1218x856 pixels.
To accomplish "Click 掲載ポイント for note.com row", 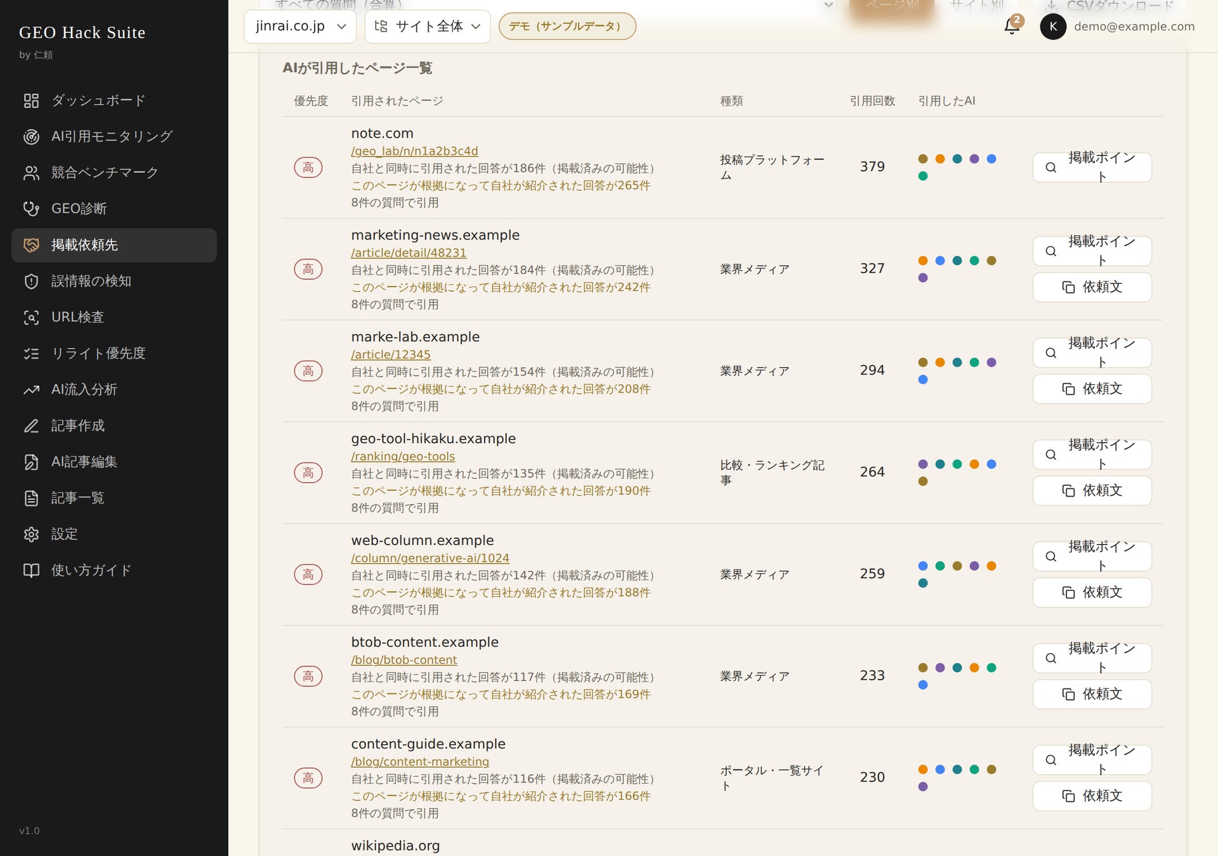I will coord(1092,167).
